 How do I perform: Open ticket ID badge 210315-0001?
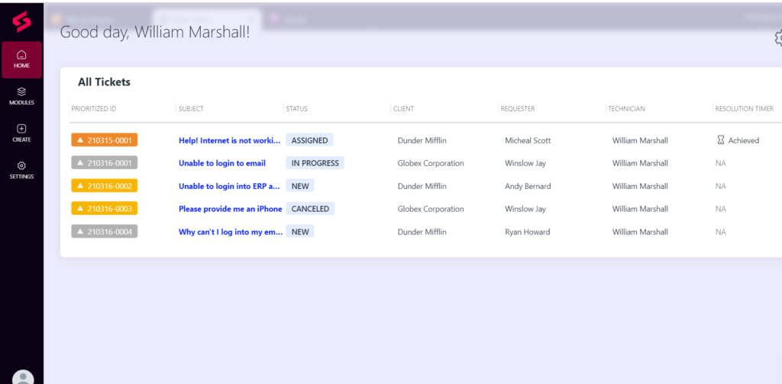coord(104,140)
